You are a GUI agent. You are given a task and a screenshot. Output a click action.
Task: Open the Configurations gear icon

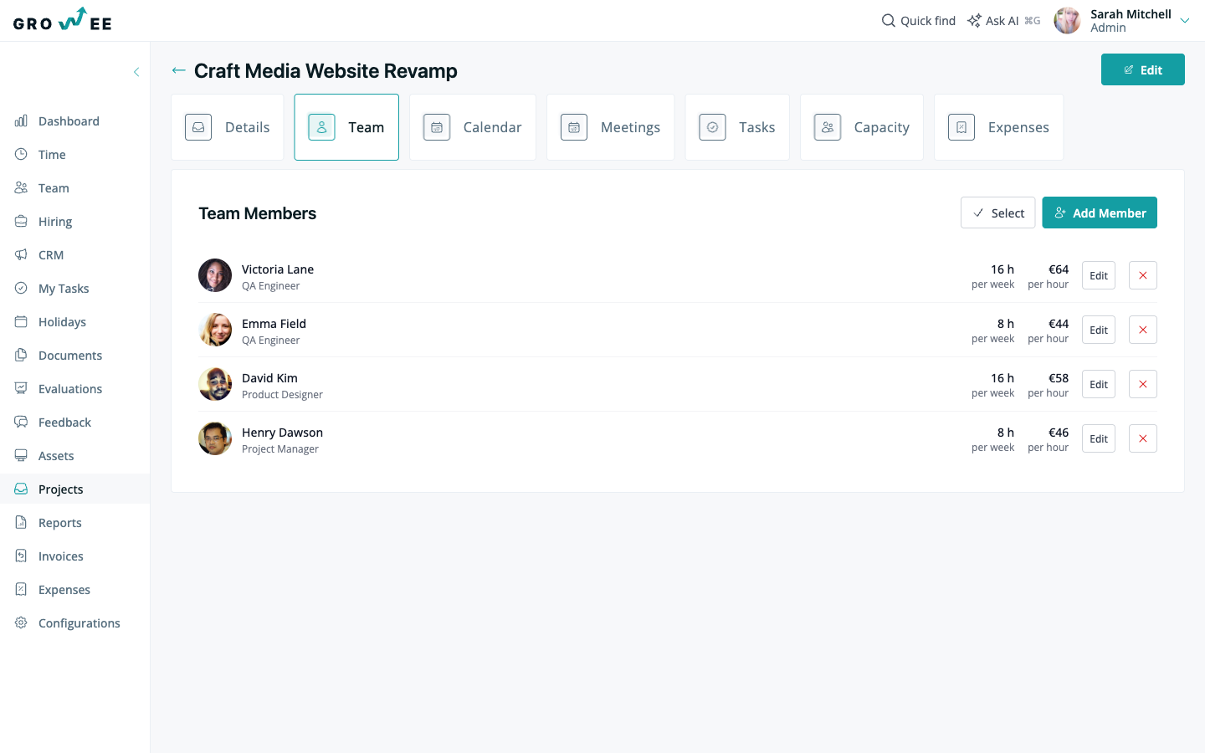point(21,622)
